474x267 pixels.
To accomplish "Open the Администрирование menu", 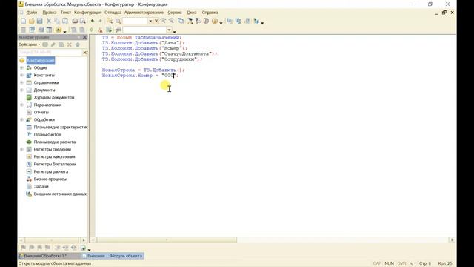I will click(x=144, y=13).
